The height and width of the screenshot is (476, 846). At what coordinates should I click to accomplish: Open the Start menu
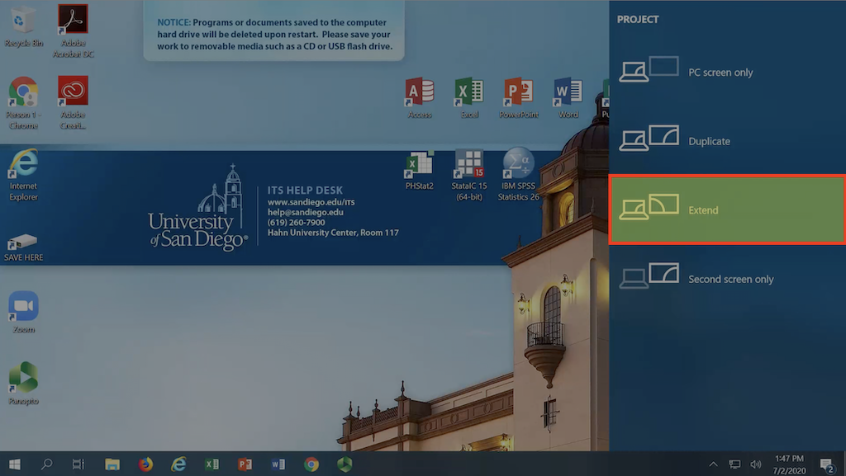[13, 464]
